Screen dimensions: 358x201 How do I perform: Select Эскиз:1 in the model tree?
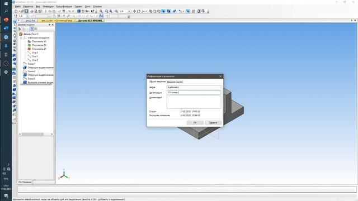tap(31, 64)
